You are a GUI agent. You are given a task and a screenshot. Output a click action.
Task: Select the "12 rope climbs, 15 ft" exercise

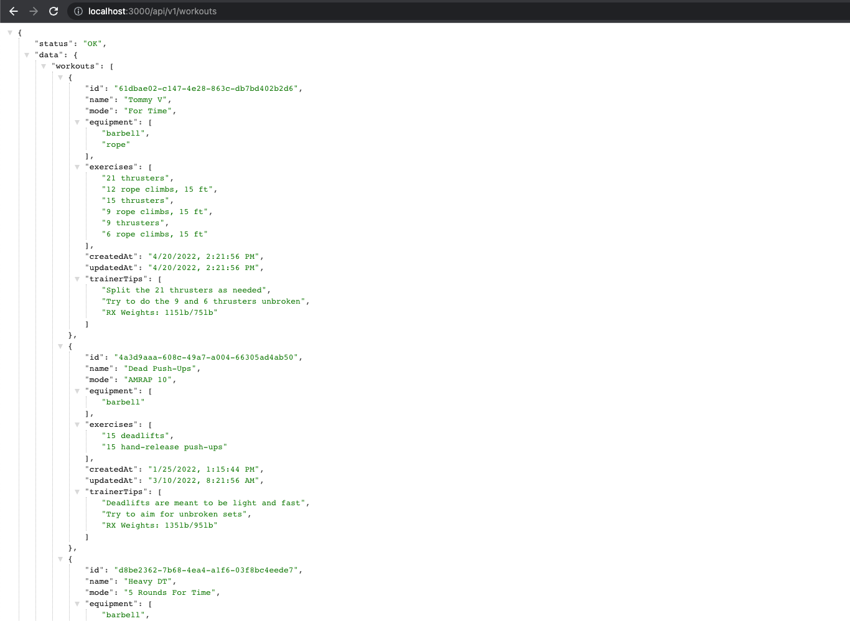[158, 189]
